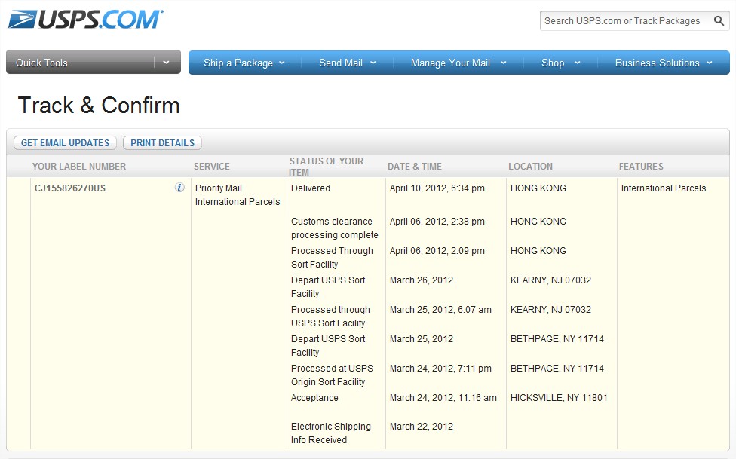This screenshot has width=736, height=459.
Task: Open the Send Mail menu
Action: point(341,63)
